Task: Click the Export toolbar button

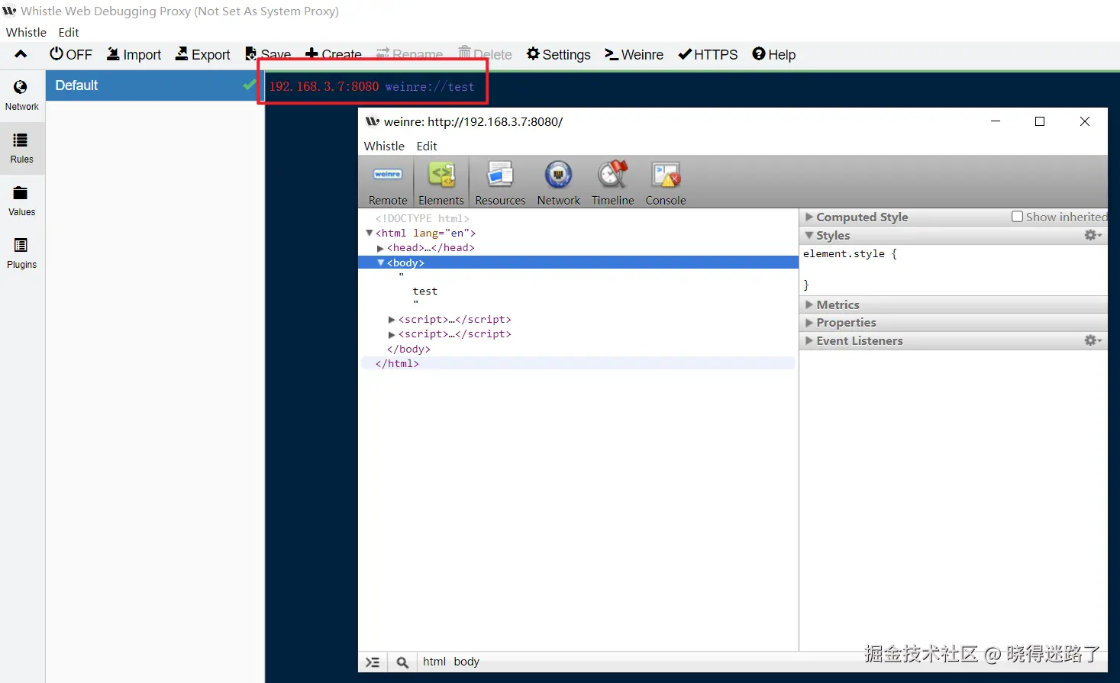Action: coord(203,54)
